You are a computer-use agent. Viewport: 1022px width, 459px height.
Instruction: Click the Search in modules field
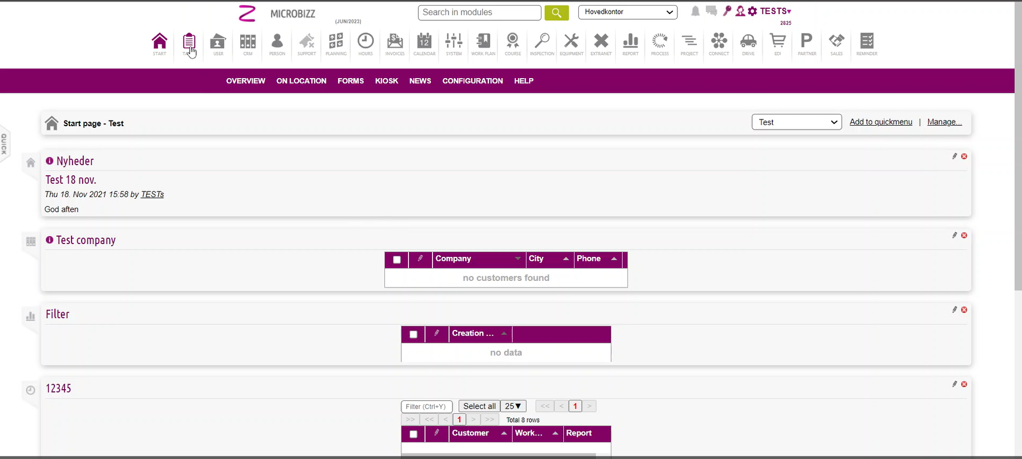(x=479, y=12)
